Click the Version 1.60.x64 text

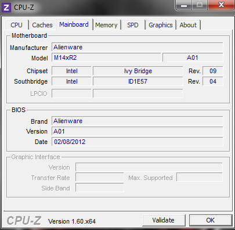coord(72,221)
